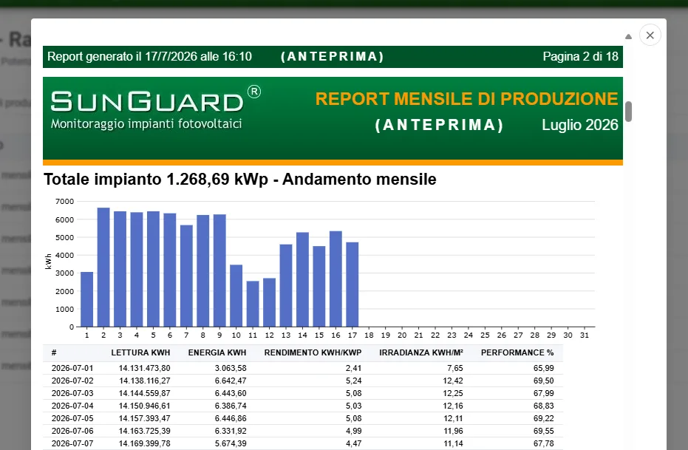The width and height of the screenshot is (688, 450).
Task: Click the scroll-up arrow of the preview
Action: (628, 37)
